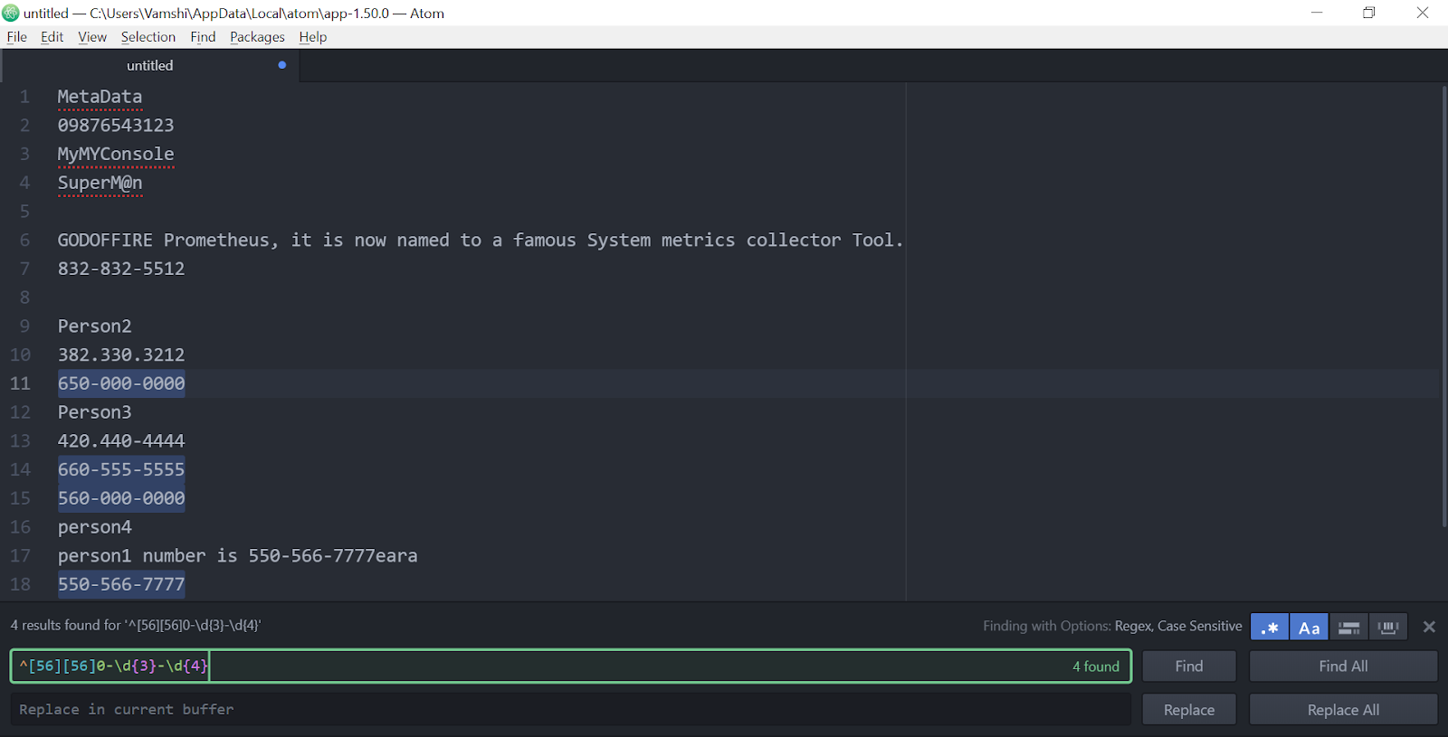Click the Find All button
1448x737 pixels.
1343,666
